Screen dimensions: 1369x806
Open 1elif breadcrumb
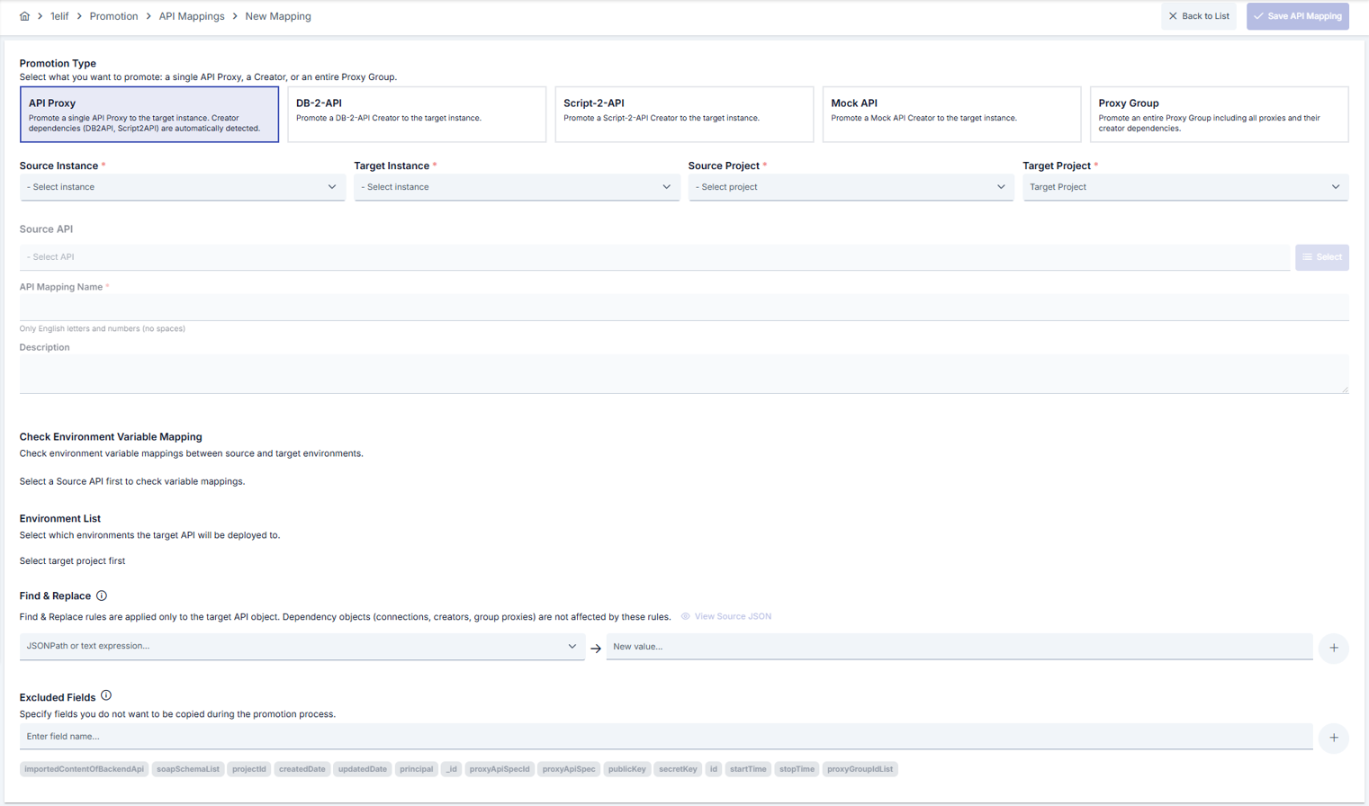pyautogui.click(x=59, y=16)
